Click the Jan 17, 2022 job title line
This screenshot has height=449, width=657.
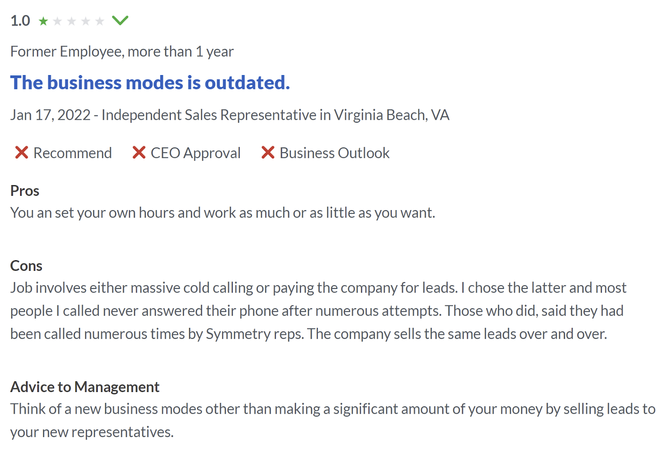[x=230, y=115]
